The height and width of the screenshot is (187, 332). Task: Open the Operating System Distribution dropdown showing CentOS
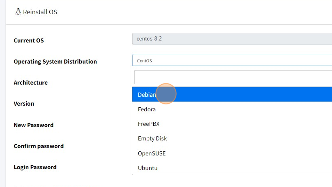[232, 60]
